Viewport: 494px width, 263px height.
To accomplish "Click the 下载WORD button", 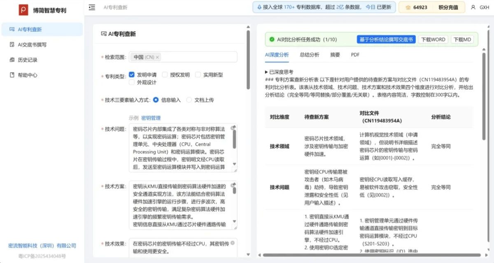I will (x=433, y=40).
